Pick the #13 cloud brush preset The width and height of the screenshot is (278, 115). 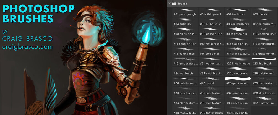point(238,42)
